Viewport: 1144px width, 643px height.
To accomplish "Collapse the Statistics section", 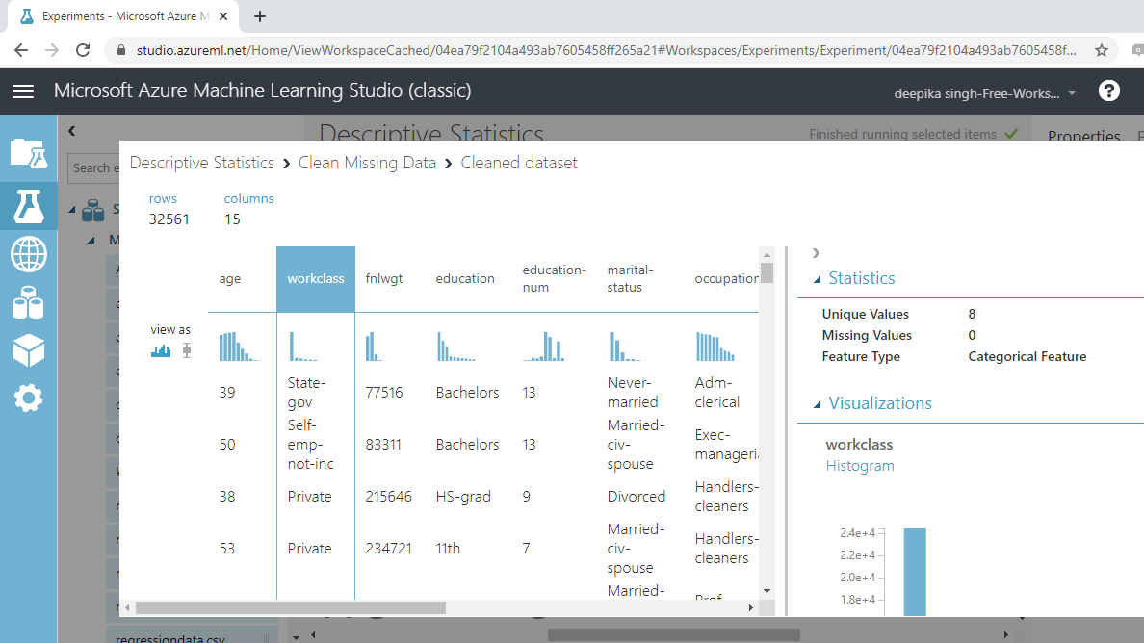I will pyautogui.click(x=818, y=279).
